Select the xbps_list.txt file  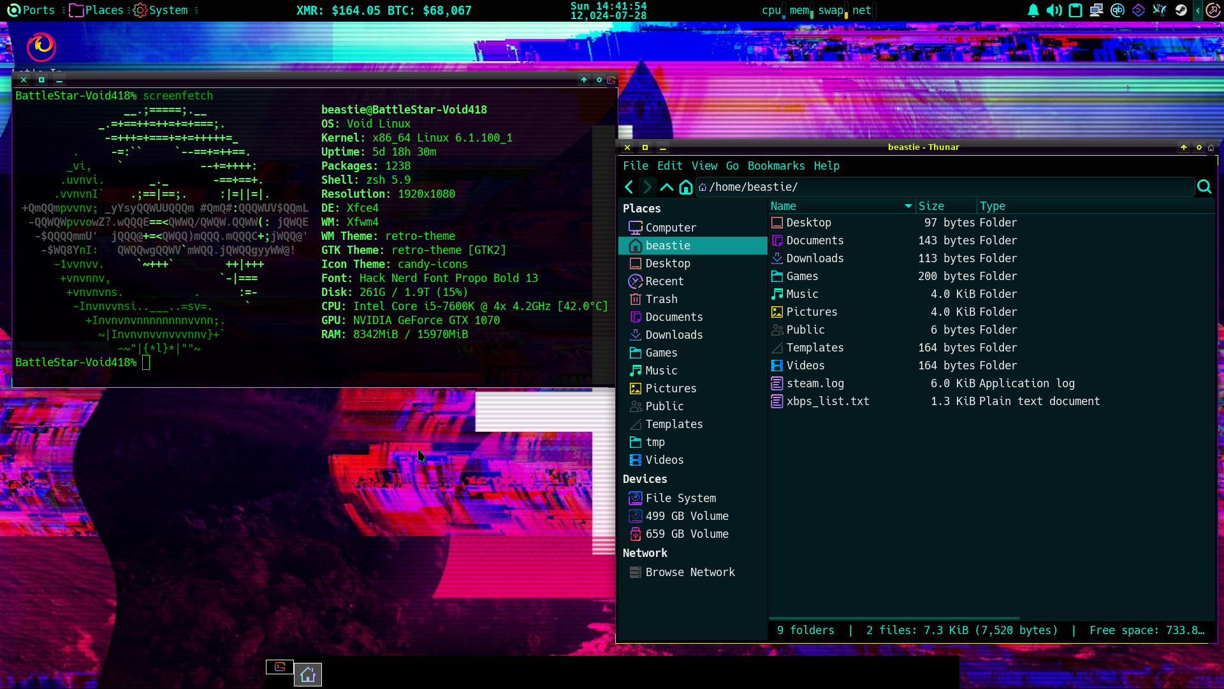[991, 401]
